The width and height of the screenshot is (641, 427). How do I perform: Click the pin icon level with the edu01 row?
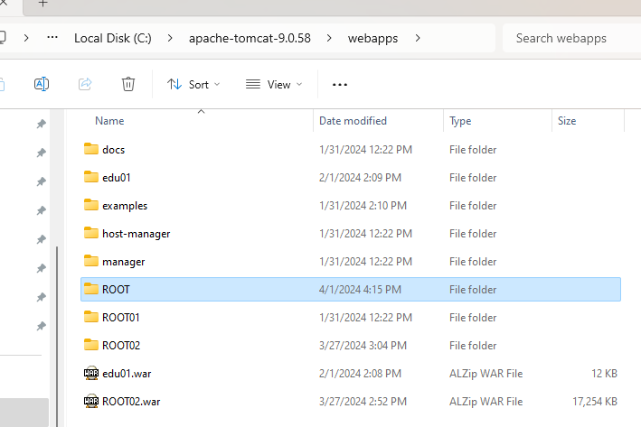[x=41, y=181]
